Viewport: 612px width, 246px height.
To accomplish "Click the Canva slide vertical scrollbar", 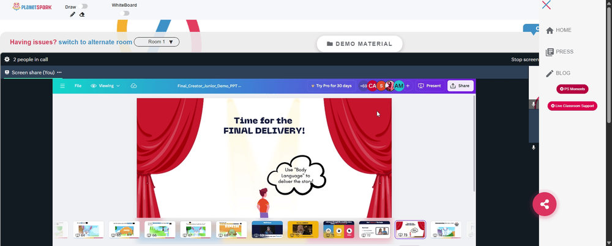I will pos(474,144).
